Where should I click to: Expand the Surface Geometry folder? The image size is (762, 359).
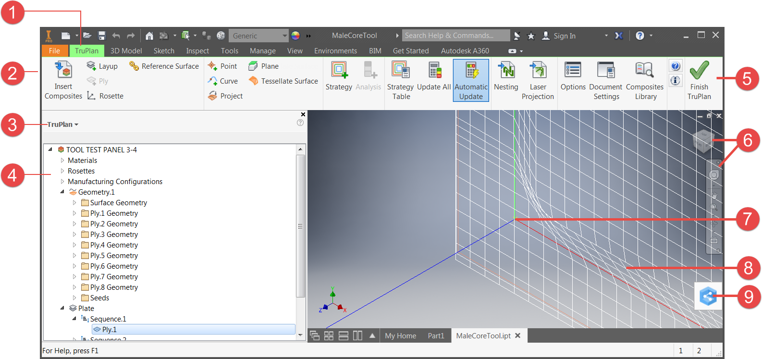[74, 203]
